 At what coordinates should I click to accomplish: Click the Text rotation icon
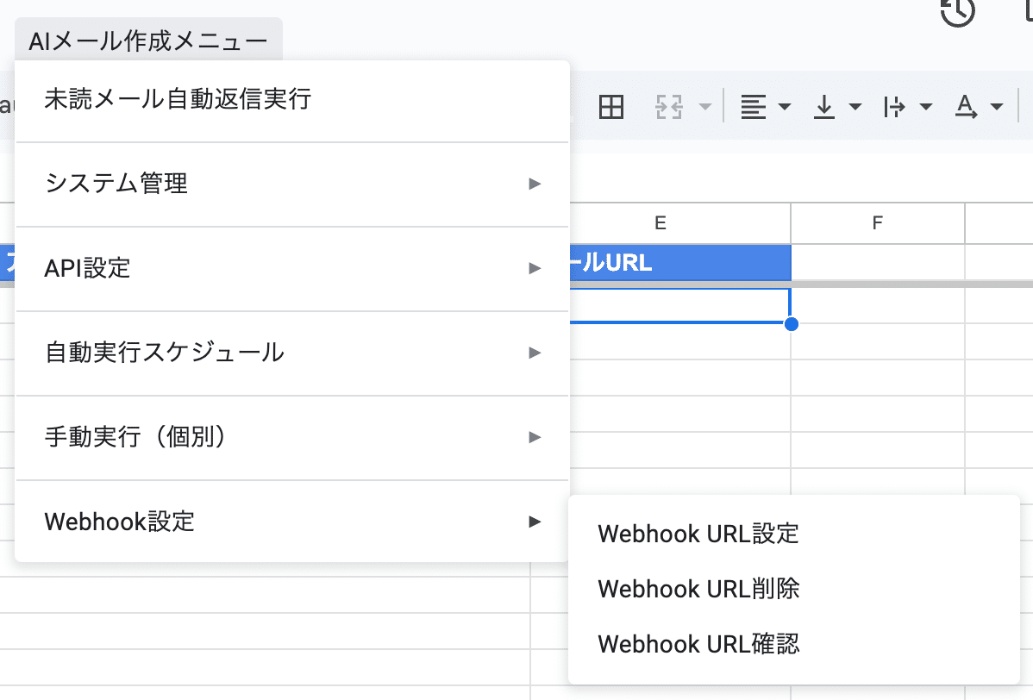point(967,108)
